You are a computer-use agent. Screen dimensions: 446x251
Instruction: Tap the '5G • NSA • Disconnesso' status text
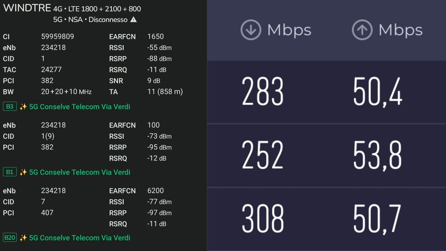[90, 20]
